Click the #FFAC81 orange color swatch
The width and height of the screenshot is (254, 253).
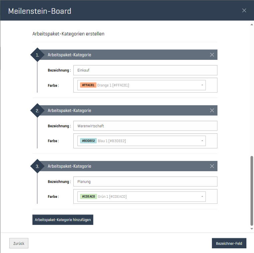point(88,85)
